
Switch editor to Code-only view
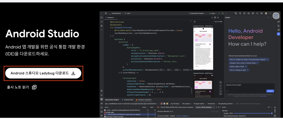212,17
